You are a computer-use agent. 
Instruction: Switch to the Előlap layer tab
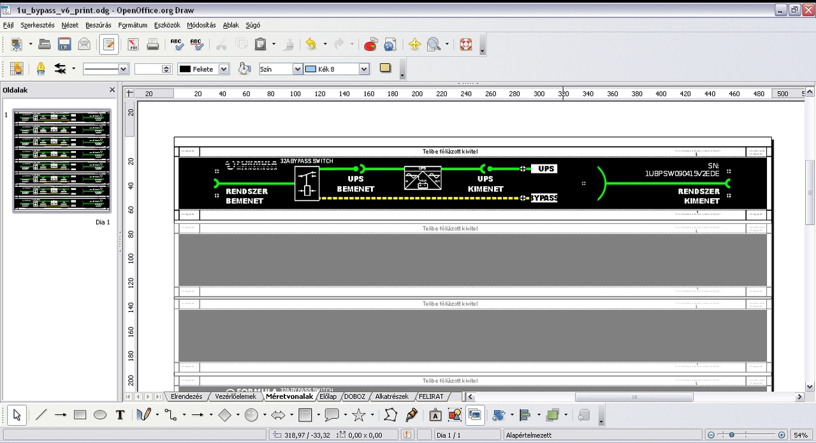pos(328,396)
